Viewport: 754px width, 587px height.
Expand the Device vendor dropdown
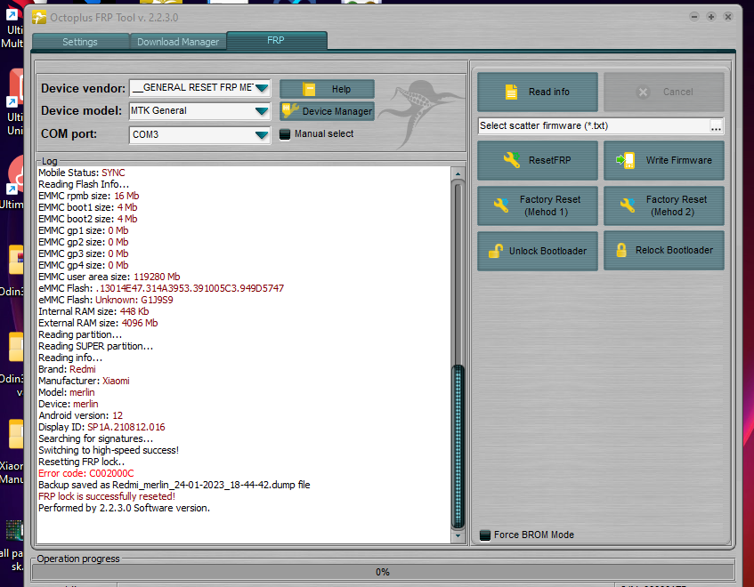(261, 88)
